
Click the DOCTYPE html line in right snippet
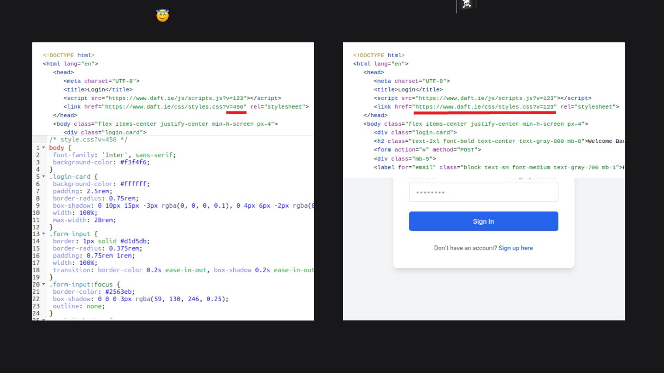pos(379,55)
